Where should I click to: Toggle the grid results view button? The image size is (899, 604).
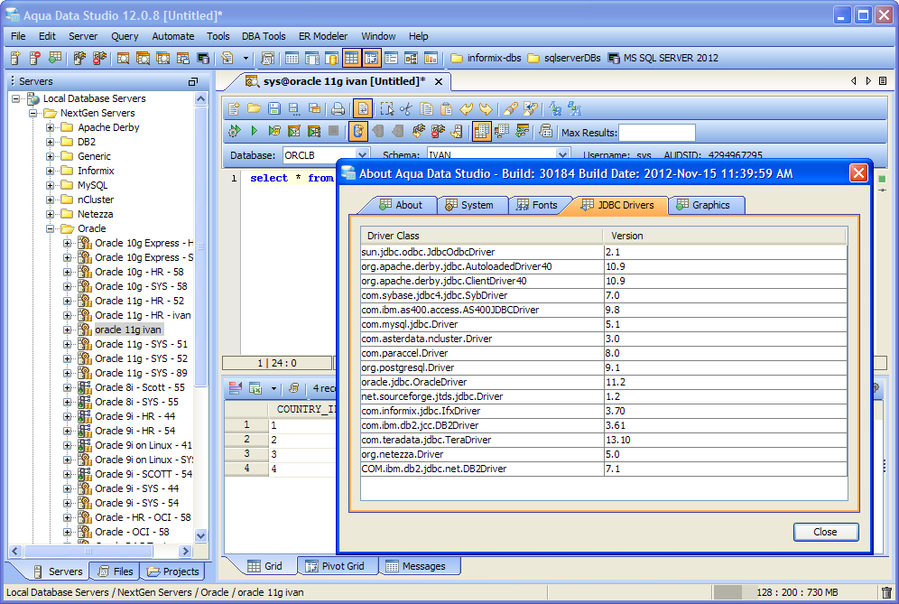tap(481, 132)
